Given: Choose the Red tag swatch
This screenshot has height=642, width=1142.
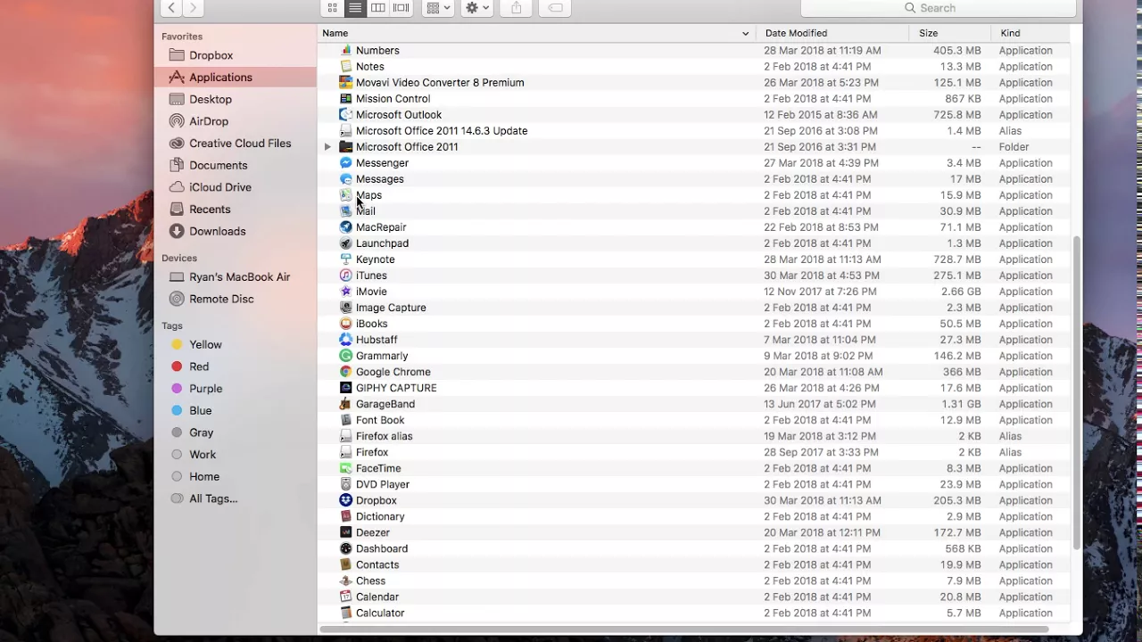Looking at the screenshot, I should pyautogui.click(x=177, y=366).
